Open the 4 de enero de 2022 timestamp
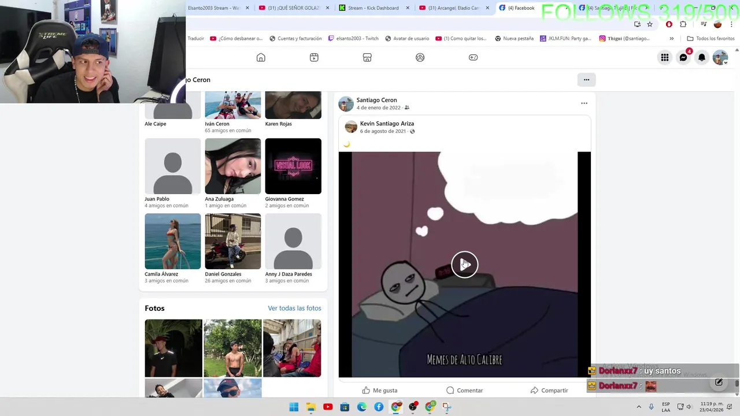 click(378, 108)
